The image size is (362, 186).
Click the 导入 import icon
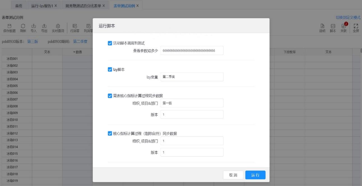(x=34, y=26)
